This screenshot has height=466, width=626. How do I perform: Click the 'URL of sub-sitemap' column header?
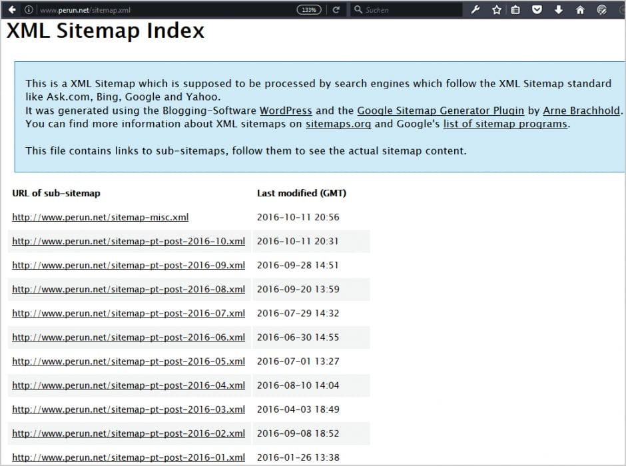pyautogui.click(x=56, y=193)
